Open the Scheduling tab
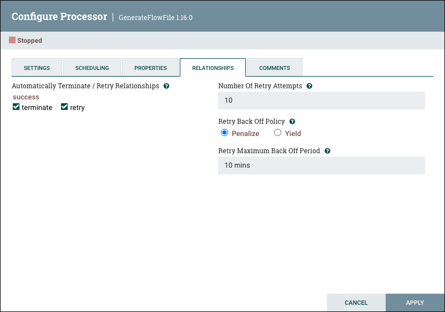 92,68
